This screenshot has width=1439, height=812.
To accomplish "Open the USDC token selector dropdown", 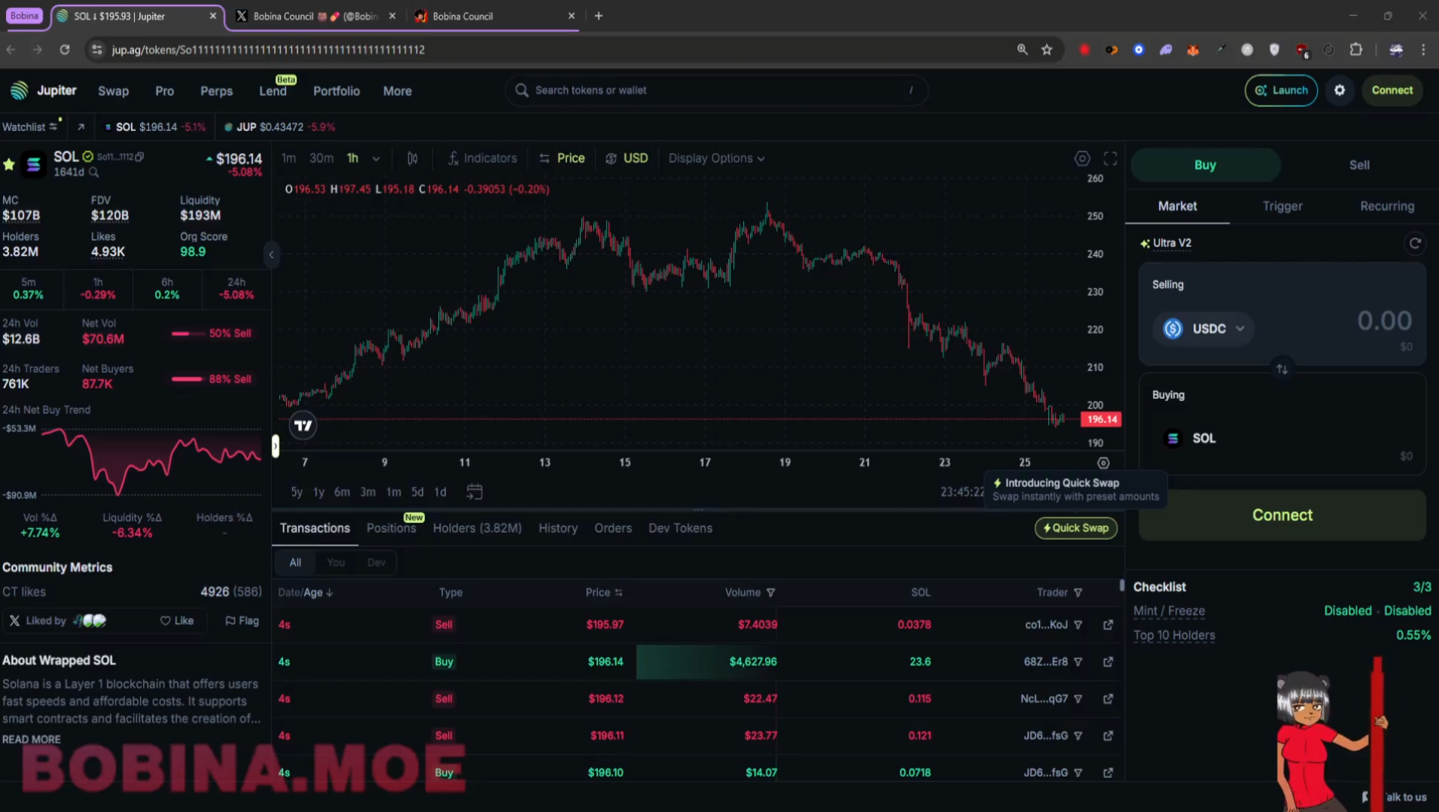I will click(x=1203, y=329).
